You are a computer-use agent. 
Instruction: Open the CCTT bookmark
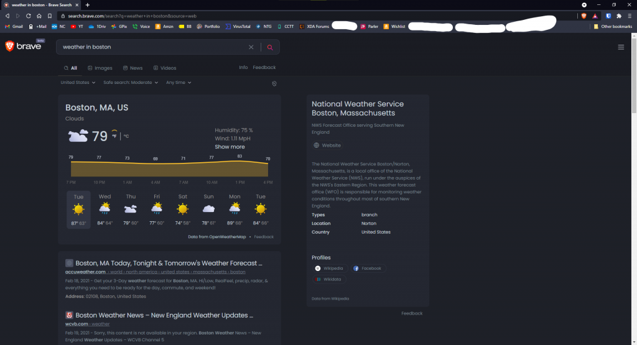pos(286,26)
